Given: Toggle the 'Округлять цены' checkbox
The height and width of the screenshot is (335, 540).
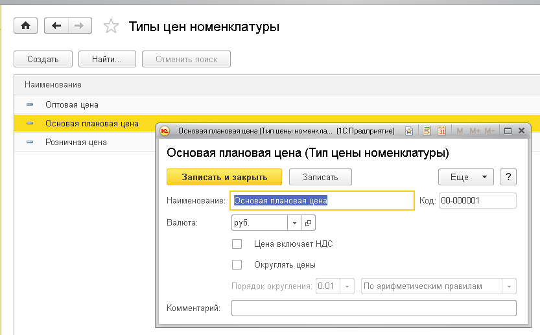Looking at the screenshot, I should click(237, 264).
